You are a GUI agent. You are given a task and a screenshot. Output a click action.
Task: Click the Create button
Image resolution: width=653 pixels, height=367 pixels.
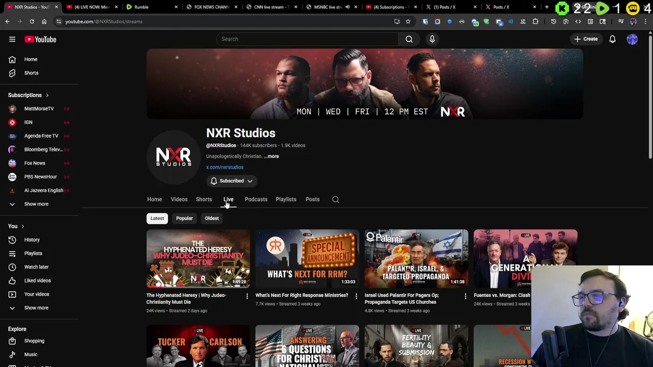pos(586,39)
